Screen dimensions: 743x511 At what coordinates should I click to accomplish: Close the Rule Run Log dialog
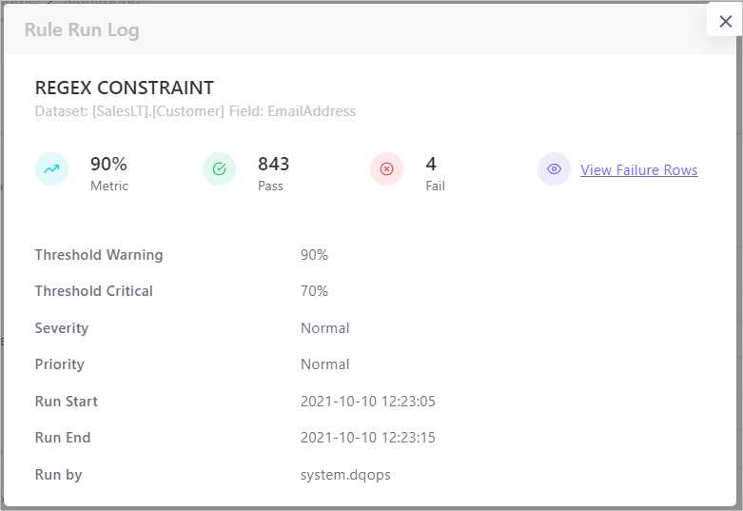(x=725, y=21)
